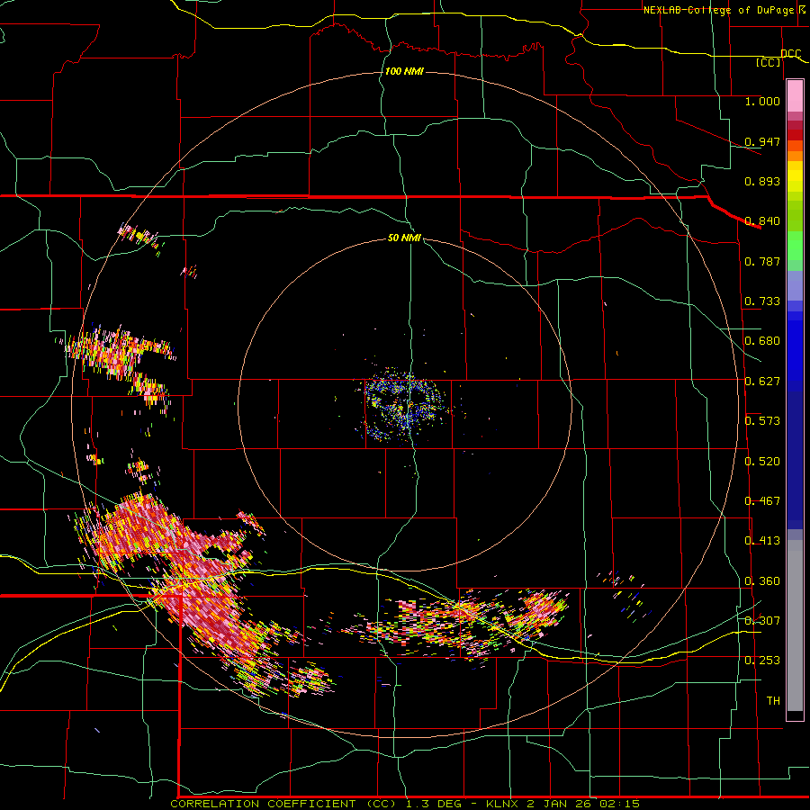
Task: Click the 0.467 scale value
Action: click(x=762, y=501)
